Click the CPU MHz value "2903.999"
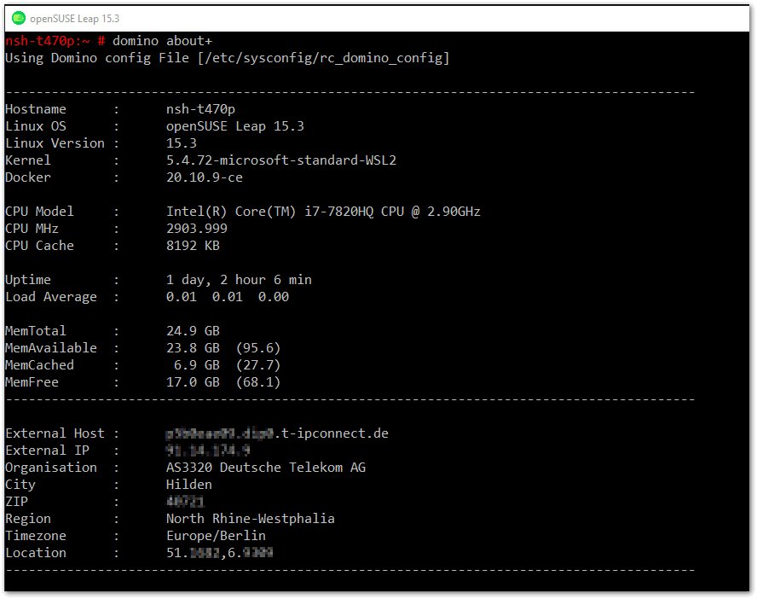 click(x=196, y=229)
